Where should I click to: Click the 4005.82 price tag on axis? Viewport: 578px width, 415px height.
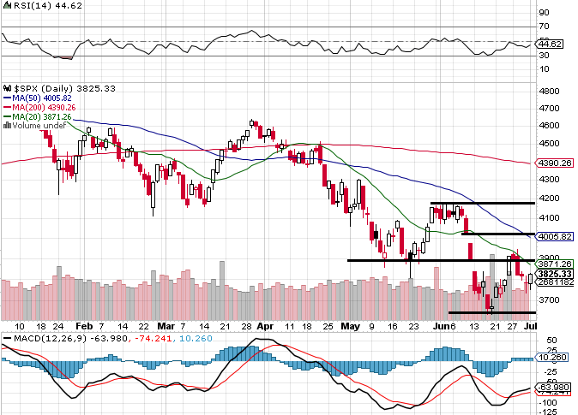coord(554,236)
